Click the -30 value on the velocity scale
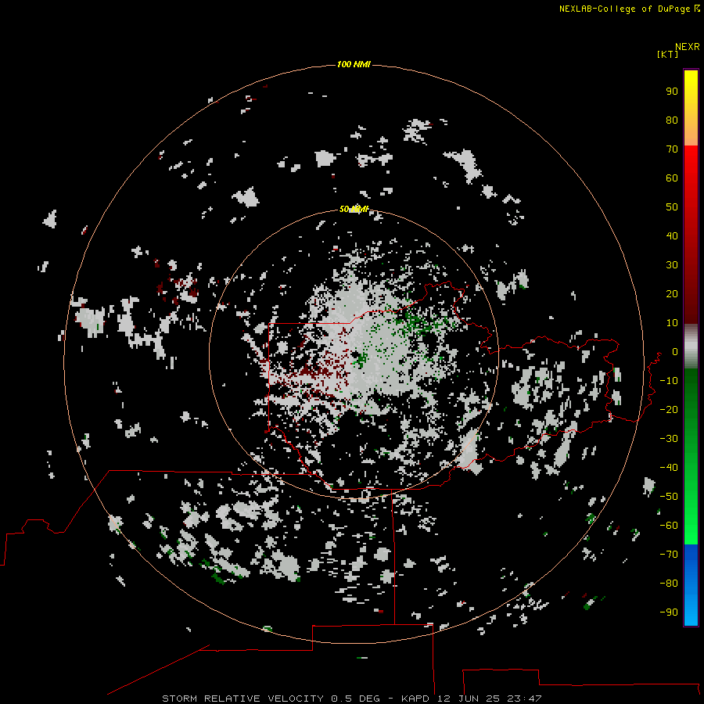The image size is (704, 704). [x=669, y=439]
